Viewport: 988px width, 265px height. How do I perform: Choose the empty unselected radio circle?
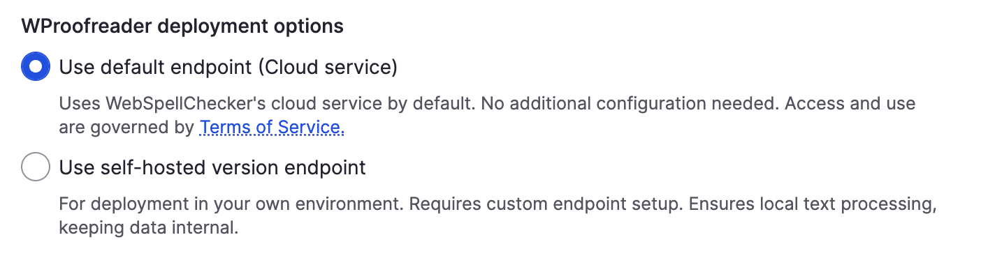[36, 167]
